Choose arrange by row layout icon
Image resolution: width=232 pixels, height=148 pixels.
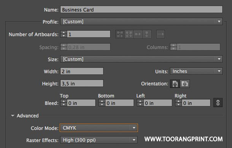click(138, 34)
